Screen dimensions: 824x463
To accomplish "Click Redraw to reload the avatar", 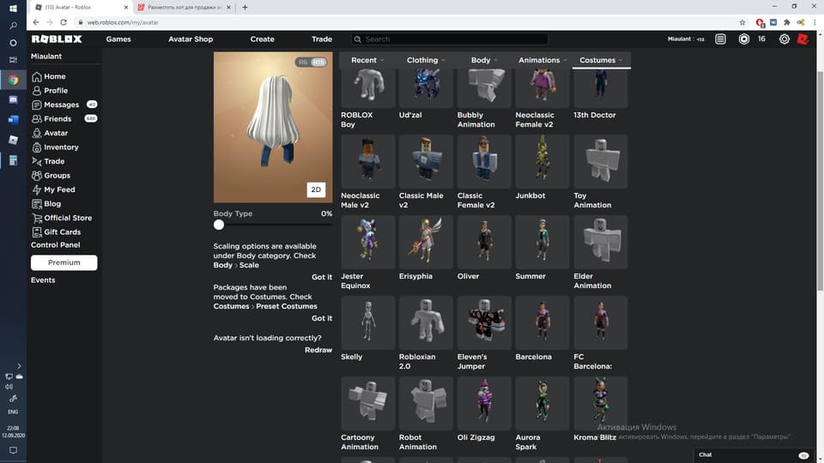I will pyautogui.click(x=318, y=350).
